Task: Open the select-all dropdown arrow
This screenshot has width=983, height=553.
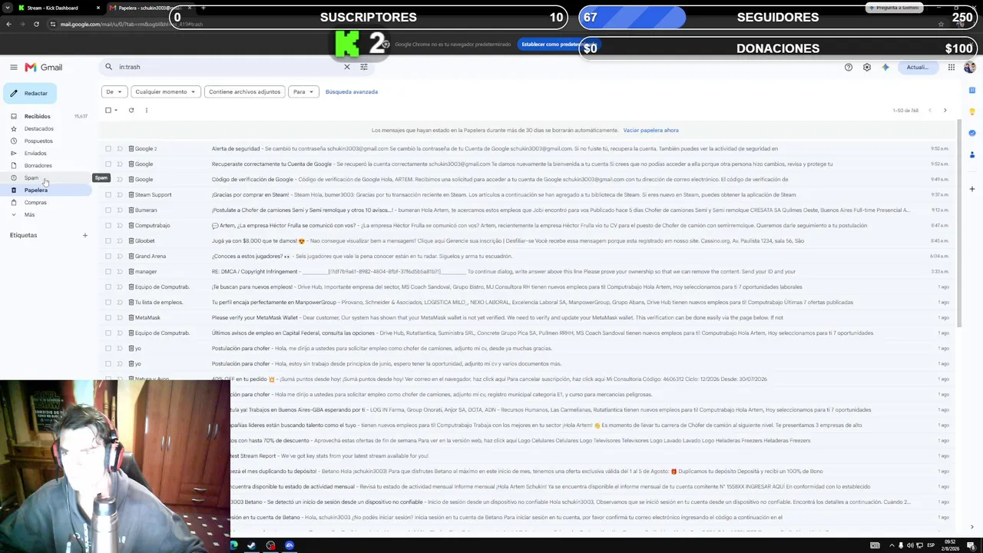Action: point(116,110)
